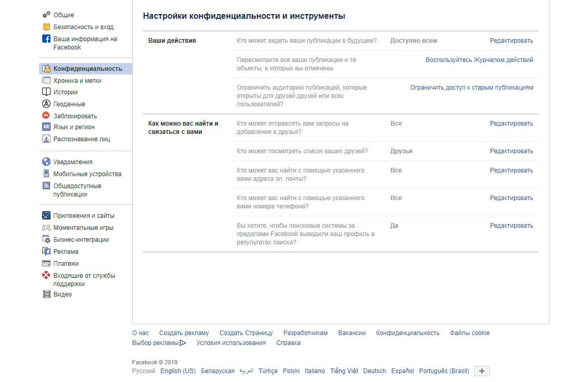Click Создать рекламу in the footer
The height and width of the screenshot is (382, 573).
coord(184,333)
